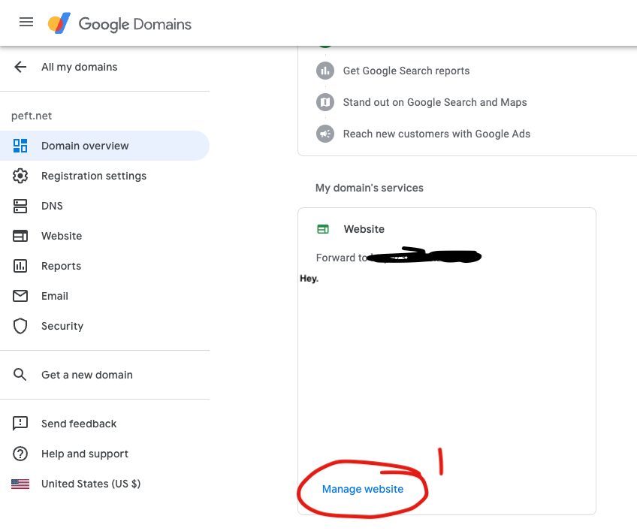The width and height of the screenshot is (637, 531).
Task: Click the DNS server icon
Action: [20, 206]
